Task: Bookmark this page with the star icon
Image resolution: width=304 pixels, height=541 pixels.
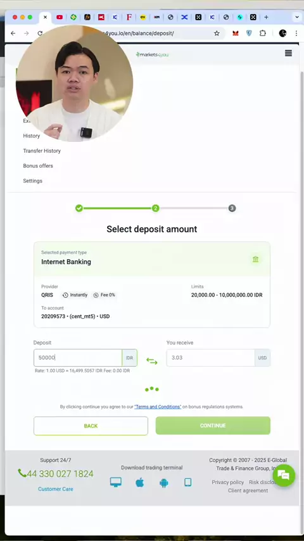Action: click(x=217, y=33)
